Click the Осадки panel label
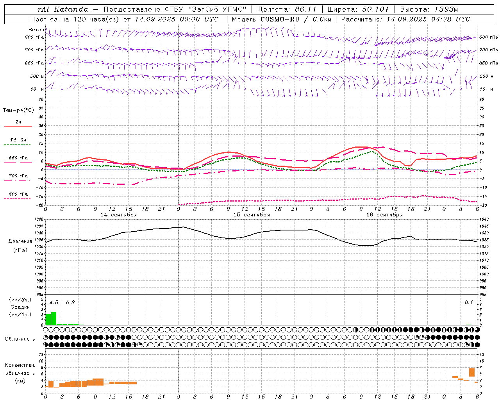This screenshot has height=400, width=500. (x=20, y=307)
